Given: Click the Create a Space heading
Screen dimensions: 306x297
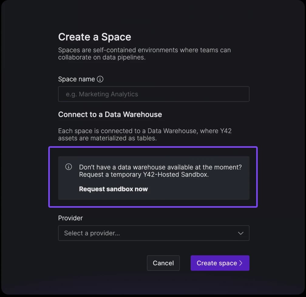Looking at the screenshot, I should tap(94, 37).
